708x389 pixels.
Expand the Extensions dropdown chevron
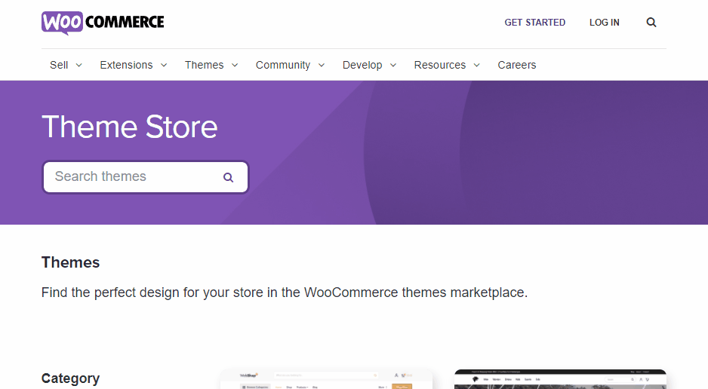click(164, 66)
